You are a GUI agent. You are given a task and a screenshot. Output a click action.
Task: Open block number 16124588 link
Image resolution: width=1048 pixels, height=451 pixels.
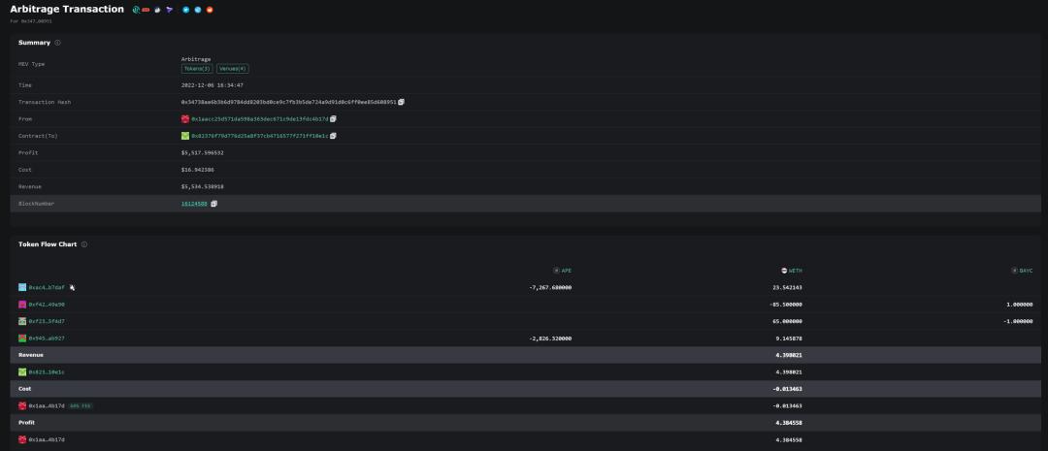coord(194,204)
